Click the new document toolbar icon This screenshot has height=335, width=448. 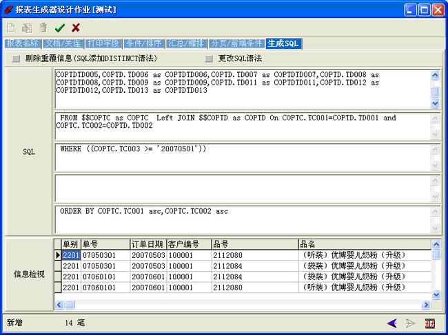(x=11, y=28)
